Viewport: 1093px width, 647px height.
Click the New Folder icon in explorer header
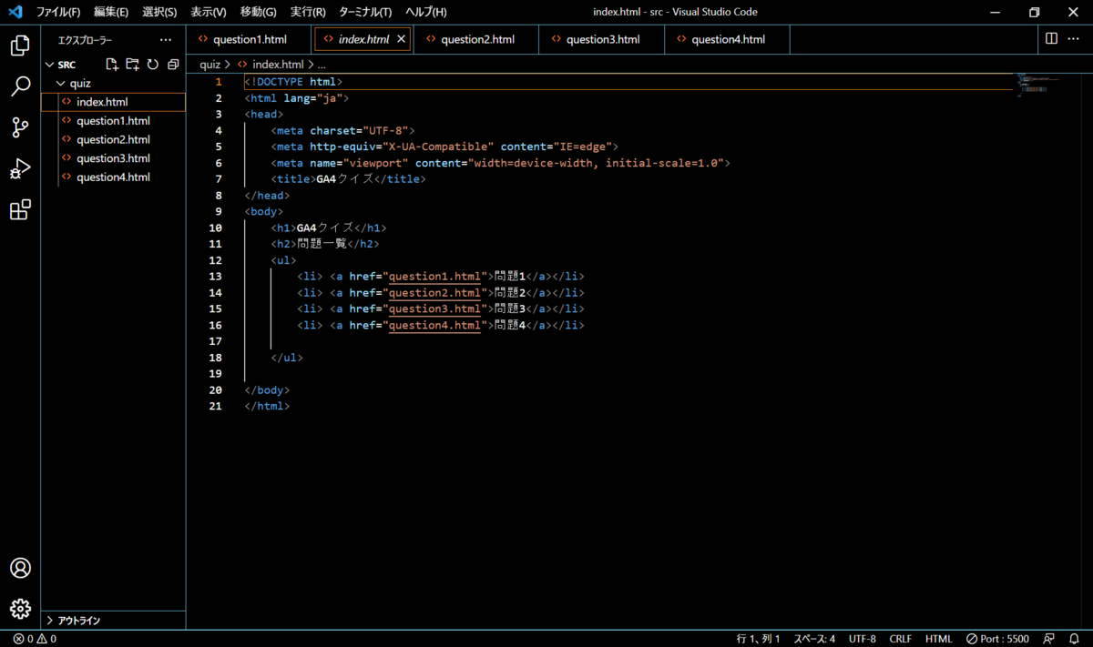[133, 65]
